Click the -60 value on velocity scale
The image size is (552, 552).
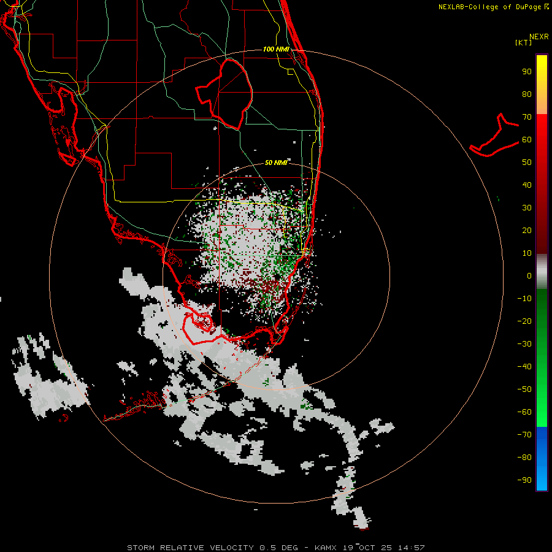click(524, 412)
